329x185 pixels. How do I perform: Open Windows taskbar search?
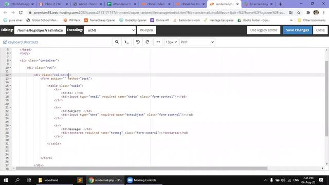[x=17, y=180]
